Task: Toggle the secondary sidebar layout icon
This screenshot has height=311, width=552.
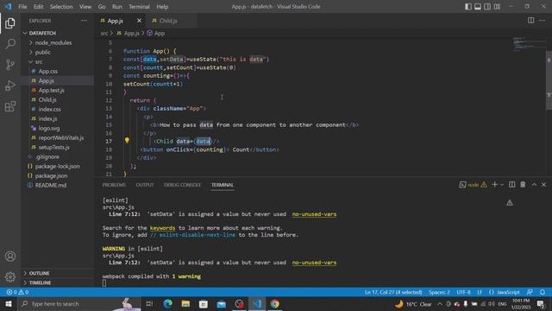Action: coord(487,7)
